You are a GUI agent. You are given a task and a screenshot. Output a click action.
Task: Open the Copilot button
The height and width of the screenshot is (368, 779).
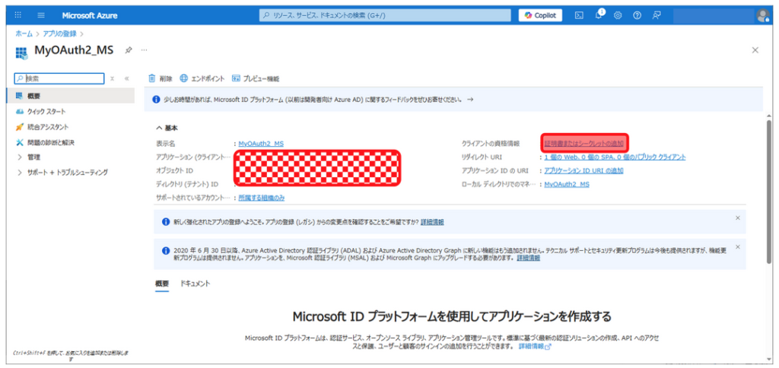[x=540, y=15]
